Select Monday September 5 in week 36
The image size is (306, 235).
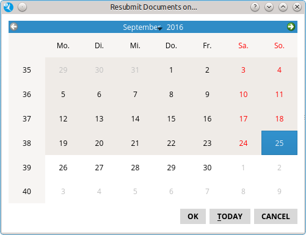pos(63,94)
